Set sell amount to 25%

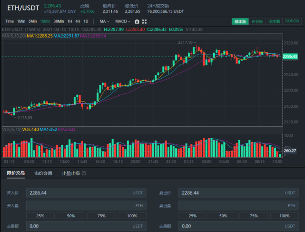193,216
